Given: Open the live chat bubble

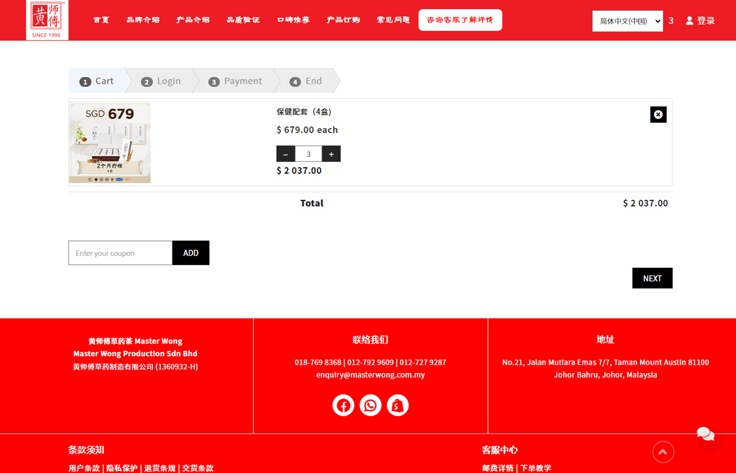Looking at the screenshot, I should (705, 433).
